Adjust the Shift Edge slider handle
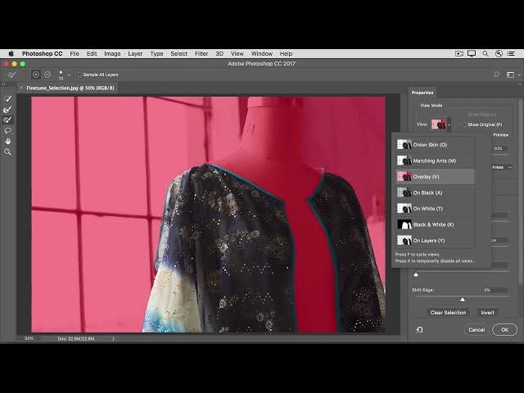Image resolution: width=524 pixels, height=393 pixels. (463, 300)
